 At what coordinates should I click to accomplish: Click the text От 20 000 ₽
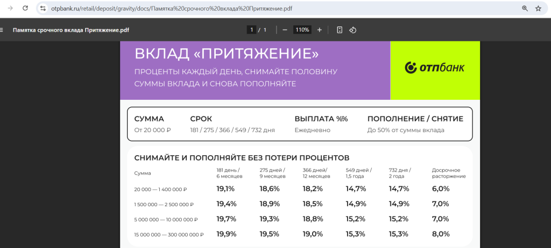click(152, 130)
